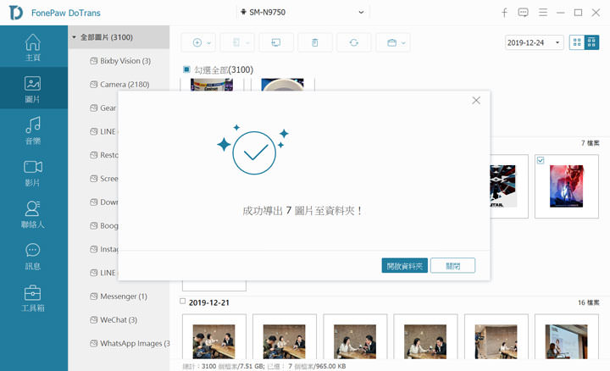The height and width of the screenshot is (371, 610).
Task: Select the Photos (圖片) sidebar icon
Action: tap(33, 89)
